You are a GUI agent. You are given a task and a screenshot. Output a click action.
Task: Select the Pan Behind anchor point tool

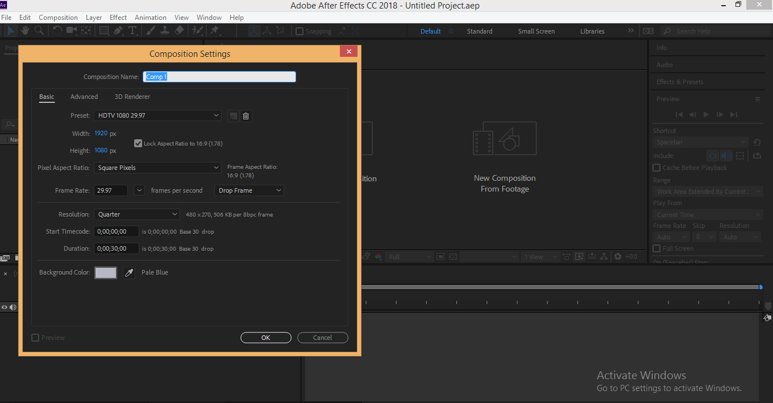click(x=86, y=31)
